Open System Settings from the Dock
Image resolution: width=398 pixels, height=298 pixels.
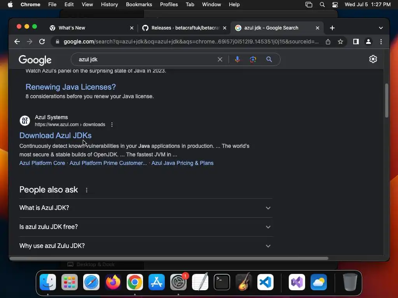[178, 282]
